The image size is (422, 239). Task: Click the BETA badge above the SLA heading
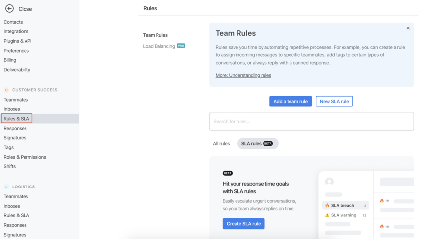(x=228, y=173)
